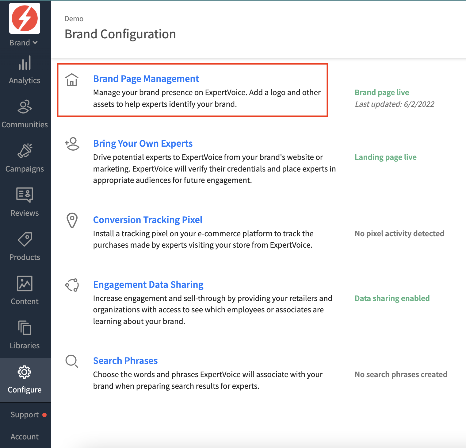Open Account in the sidebar

(25, 437)
